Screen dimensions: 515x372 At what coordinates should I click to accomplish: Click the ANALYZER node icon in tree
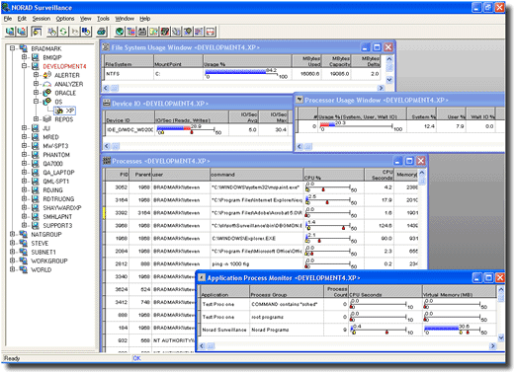click(47, 84)
